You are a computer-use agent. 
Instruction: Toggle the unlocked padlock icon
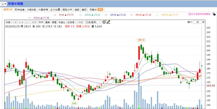pyautogui.click(x=214, y=14)
